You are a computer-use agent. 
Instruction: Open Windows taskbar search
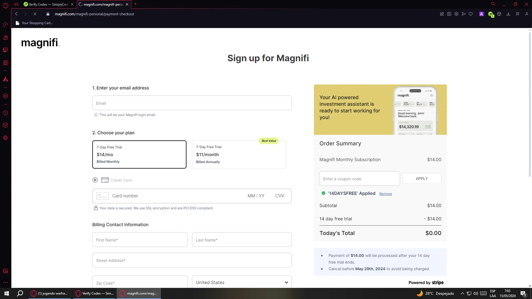[20, 293]
